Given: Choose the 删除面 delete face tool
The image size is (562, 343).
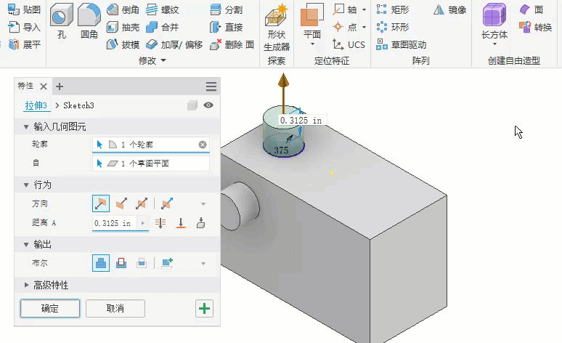Looking at the screenshot, I should pos(232,44).
